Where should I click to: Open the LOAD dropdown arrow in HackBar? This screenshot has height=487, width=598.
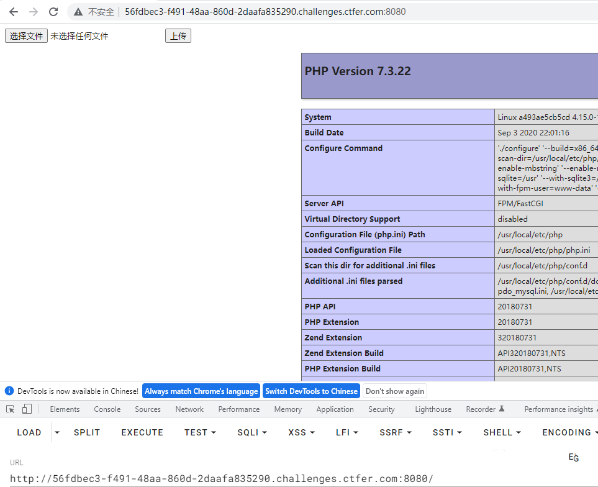57,432
